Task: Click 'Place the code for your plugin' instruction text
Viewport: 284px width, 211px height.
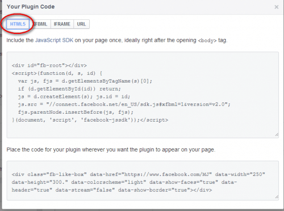Action: coord(111,150)
